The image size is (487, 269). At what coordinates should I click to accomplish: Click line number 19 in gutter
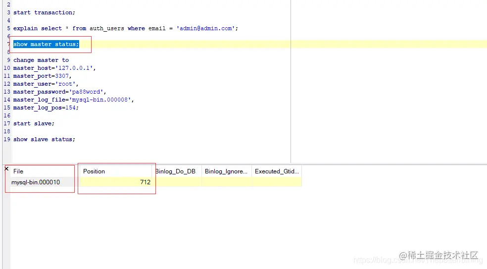[x=7, y=139]
